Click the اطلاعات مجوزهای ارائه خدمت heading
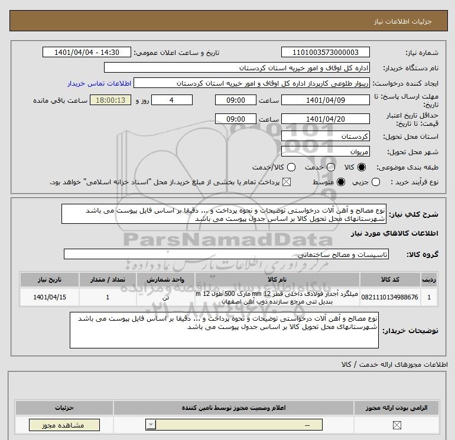The image size is (455, 440). pyautogui.click(x=395, y=364)
